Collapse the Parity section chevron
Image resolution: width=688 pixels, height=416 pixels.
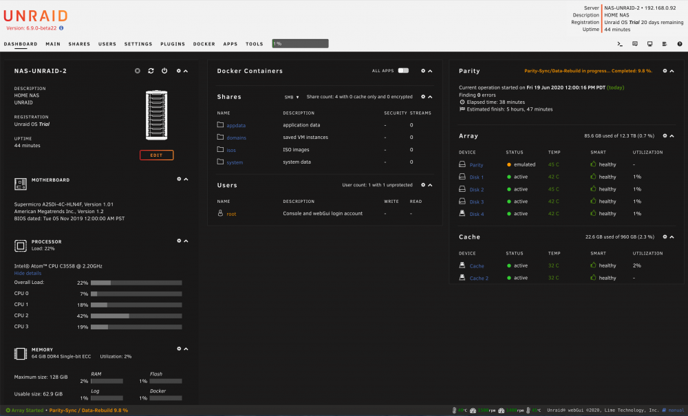click(x=671, y=71)
